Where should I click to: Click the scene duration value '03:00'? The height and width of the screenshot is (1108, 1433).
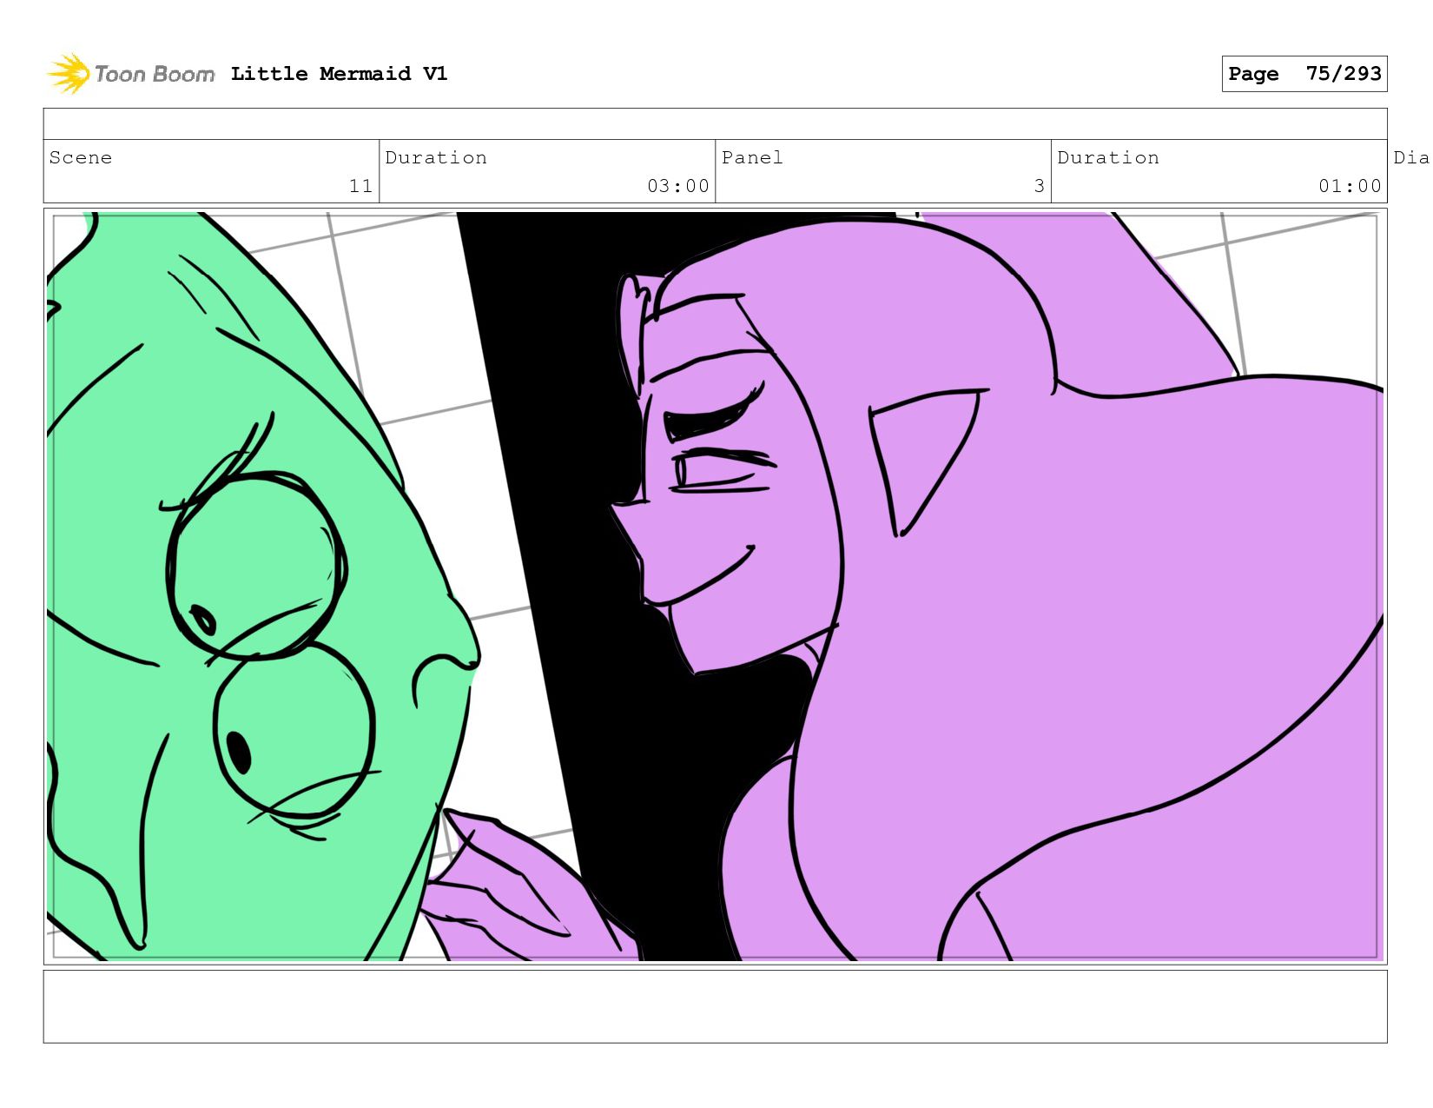coord(677,186)
